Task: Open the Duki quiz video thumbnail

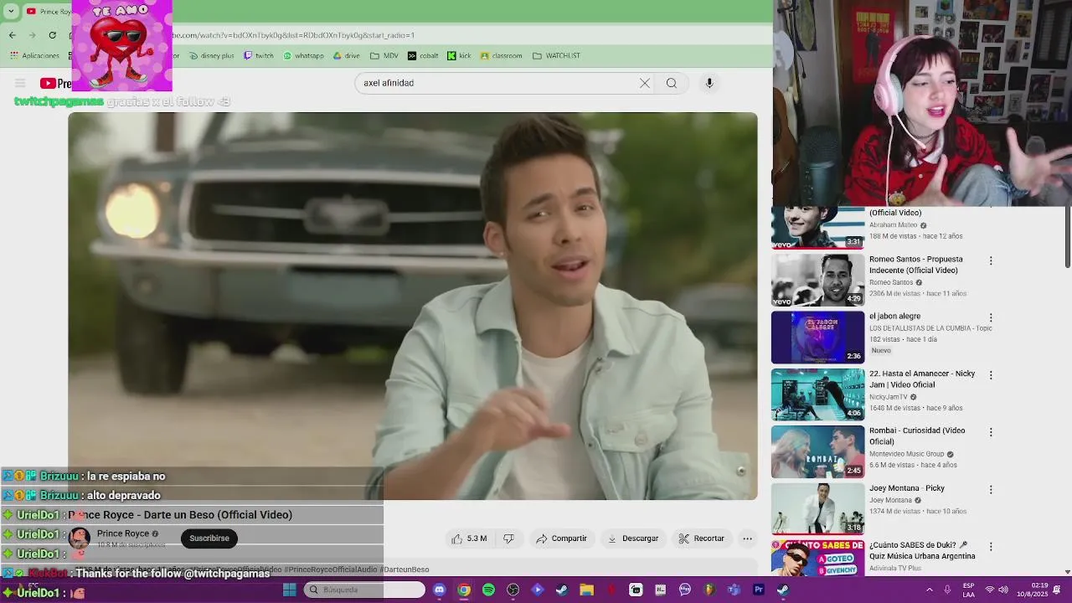Action: 817,558
